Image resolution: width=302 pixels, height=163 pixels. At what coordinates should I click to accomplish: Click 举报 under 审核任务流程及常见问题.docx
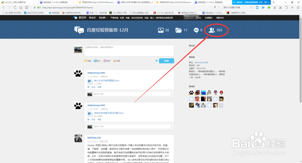99,119
